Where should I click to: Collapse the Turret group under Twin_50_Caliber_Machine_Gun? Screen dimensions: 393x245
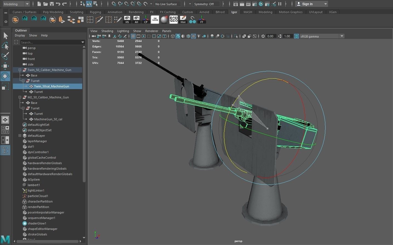(x=23, y=81)
